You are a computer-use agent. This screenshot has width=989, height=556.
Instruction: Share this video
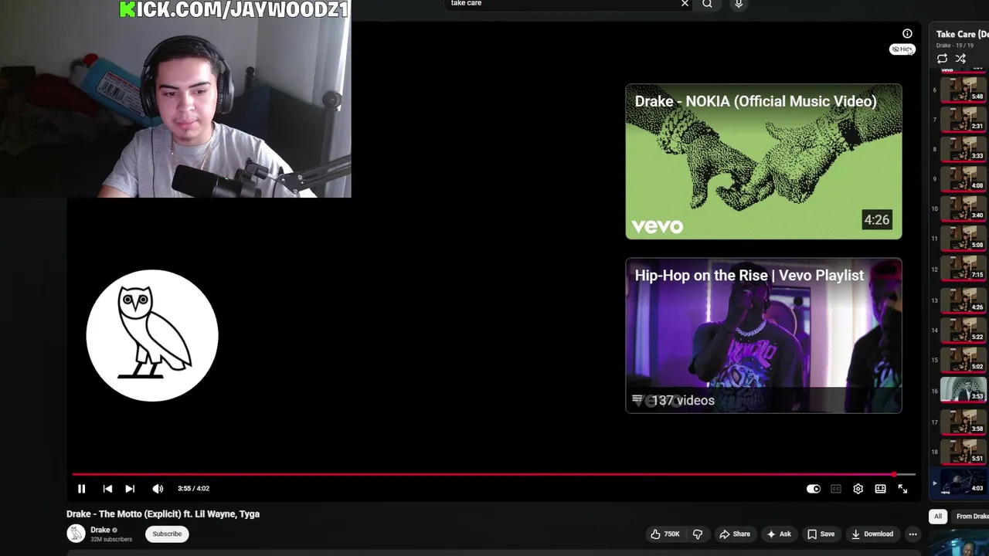(x=734, y=534)
